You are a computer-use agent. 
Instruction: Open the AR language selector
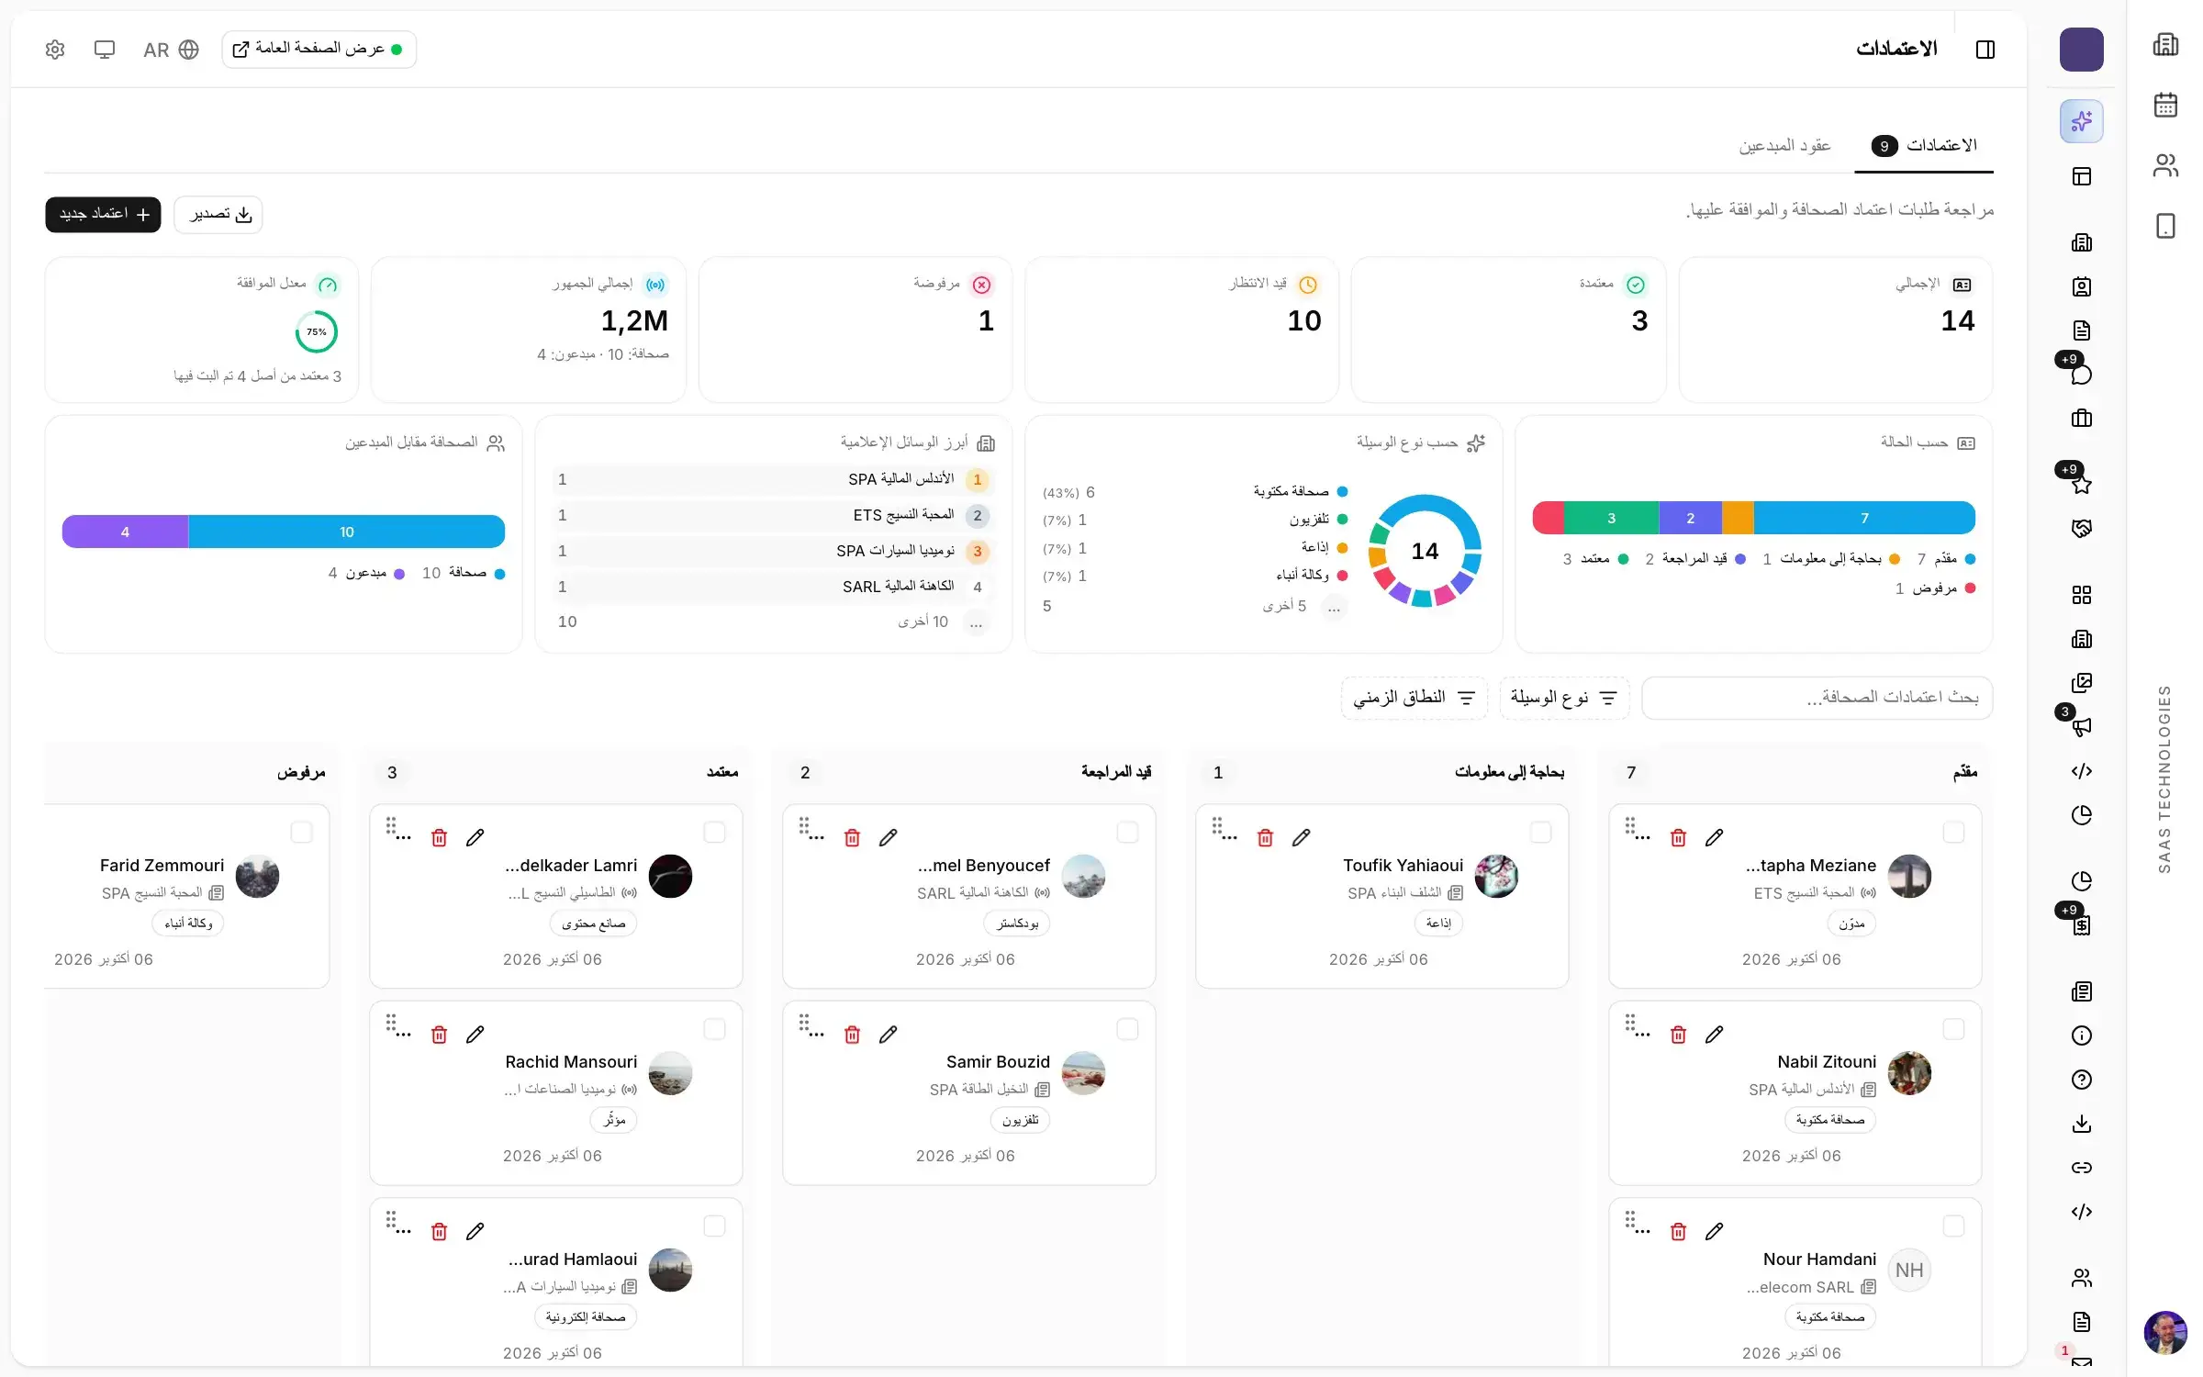tap(171, 50)
